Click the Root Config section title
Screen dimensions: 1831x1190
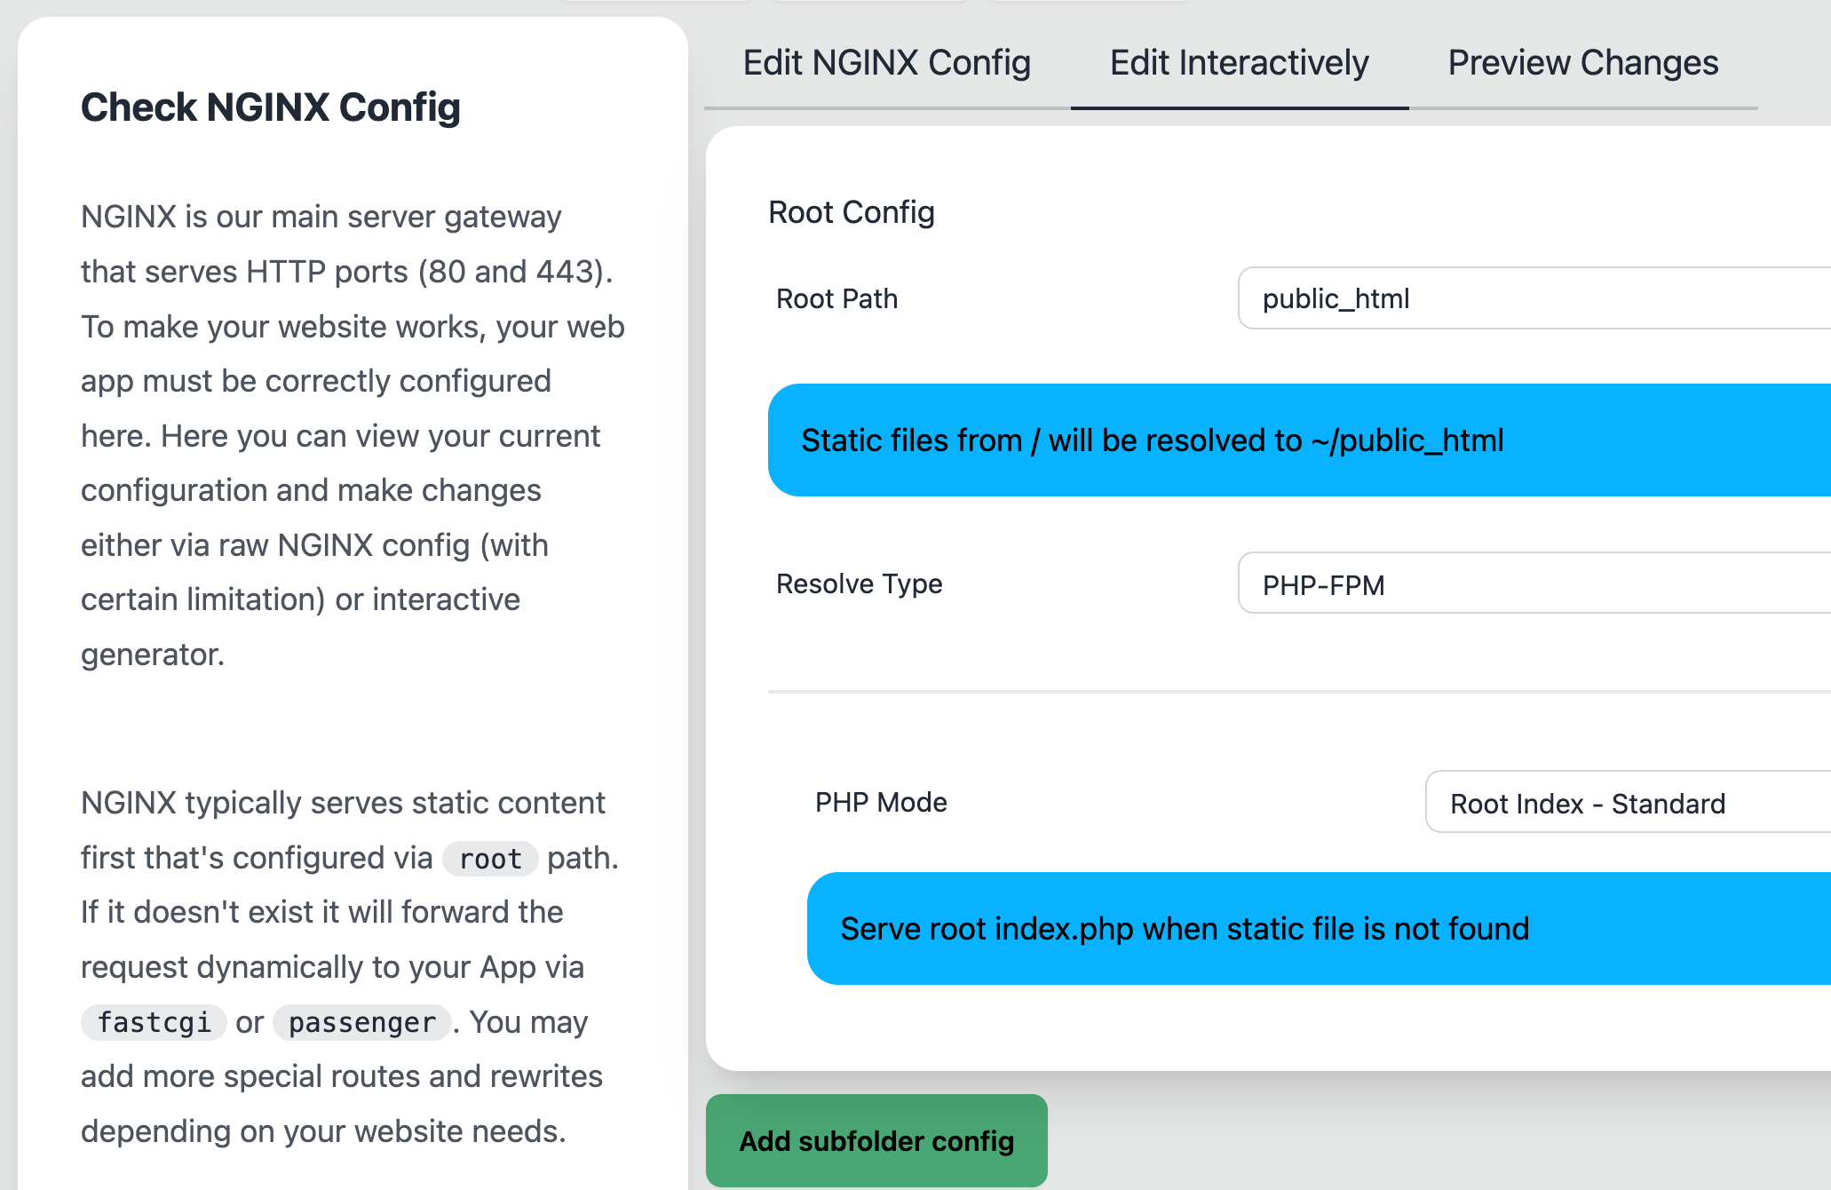[851, 212]
